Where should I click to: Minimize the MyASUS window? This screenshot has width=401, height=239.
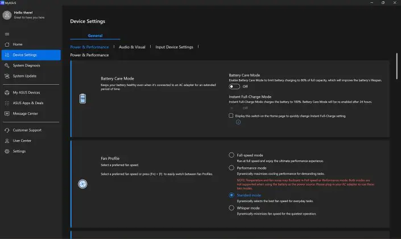(x=371, y=2)
